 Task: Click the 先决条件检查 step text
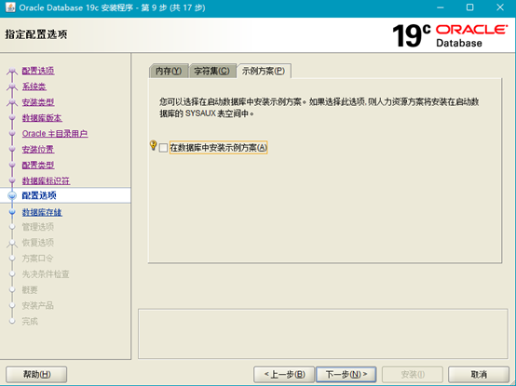tap(46, 274)
